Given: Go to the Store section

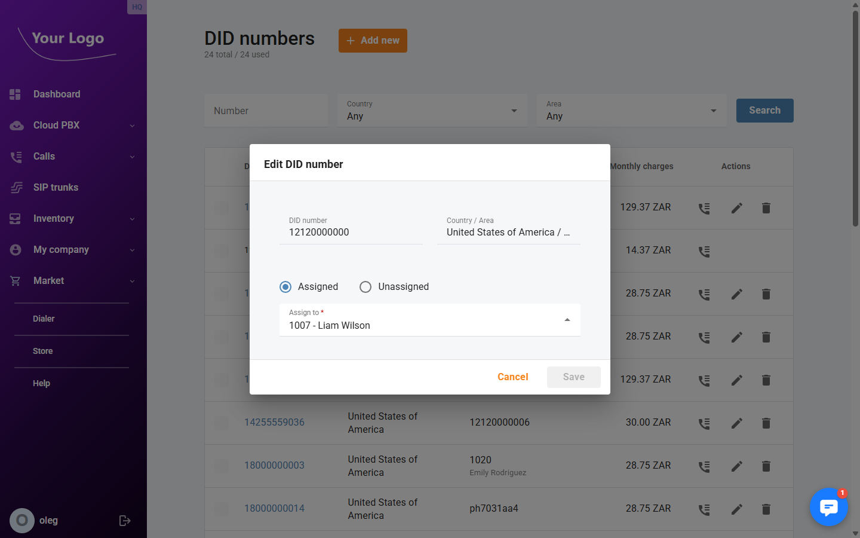Looking at the screenshot, I should click(42, 351).
